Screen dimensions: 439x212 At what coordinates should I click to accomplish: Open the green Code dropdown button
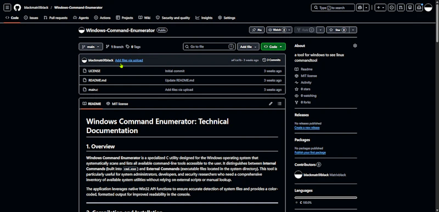pyautogui.click(x=273, y=47)
